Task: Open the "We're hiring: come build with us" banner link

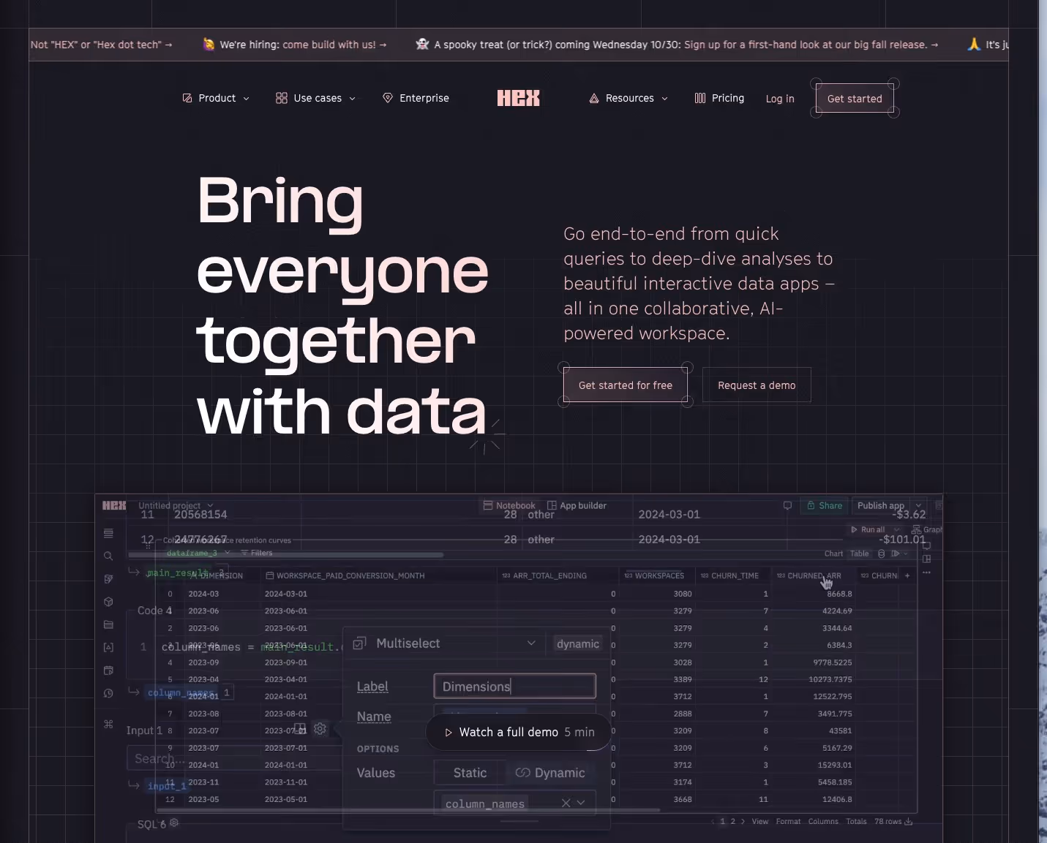Action: [295, 45]
